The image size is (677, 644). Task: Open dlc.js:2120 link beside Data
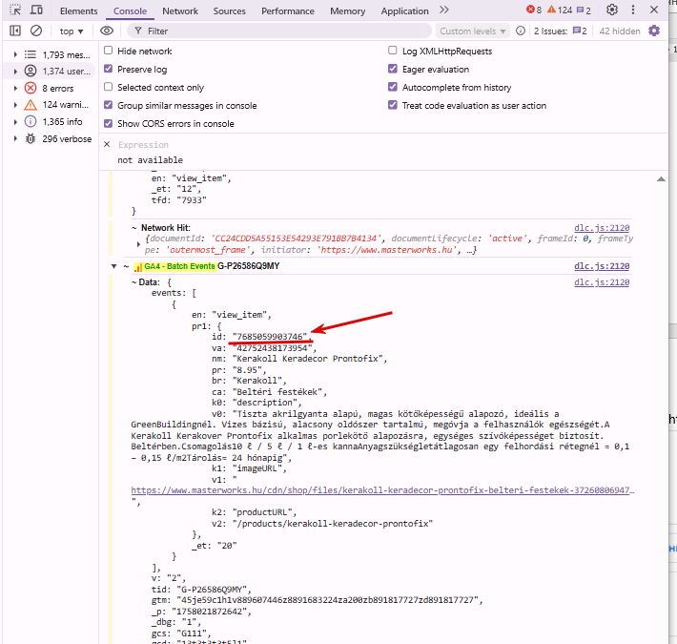602,282
